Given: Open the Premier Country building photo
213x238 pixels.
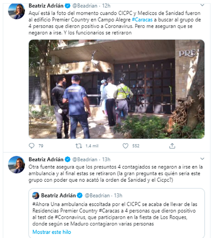Looking at the screenshot, I should (117, 89).
